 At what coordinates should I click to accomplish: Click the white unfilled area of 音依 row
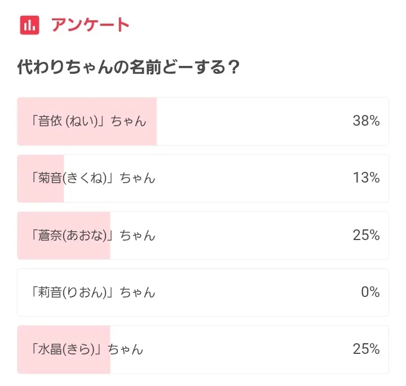click(254, 121)
